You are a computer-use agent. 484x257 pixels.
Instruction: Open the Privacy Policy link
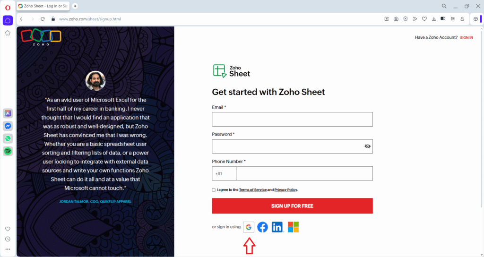(x=285, y=190)
